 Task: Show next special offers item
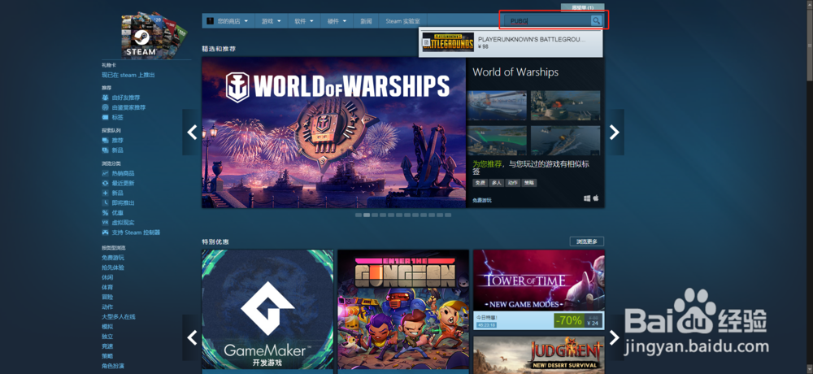point(615,337)
